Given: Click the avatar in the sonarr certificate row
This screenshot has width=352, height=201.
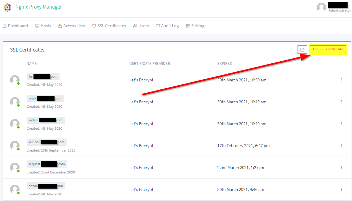Looking at the screenshot, I should 15,189.
